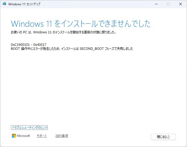Click the heading Windows 11 をインストールできませんでした

tap(81, 24)
